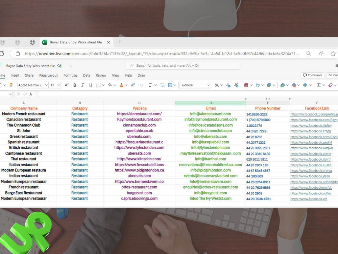Toggle wrap text
The image size is (338, 254).
click(x=162, y=85)
